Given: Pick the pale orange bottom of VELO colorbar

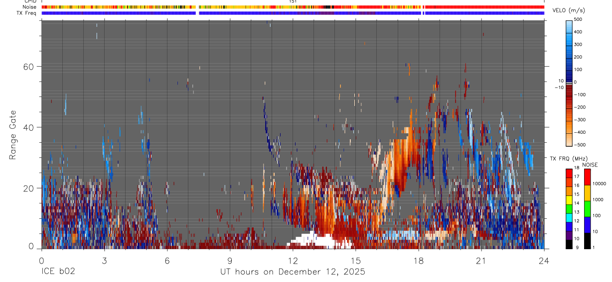Looking at the screenshot, I should [x=569, y=139].
